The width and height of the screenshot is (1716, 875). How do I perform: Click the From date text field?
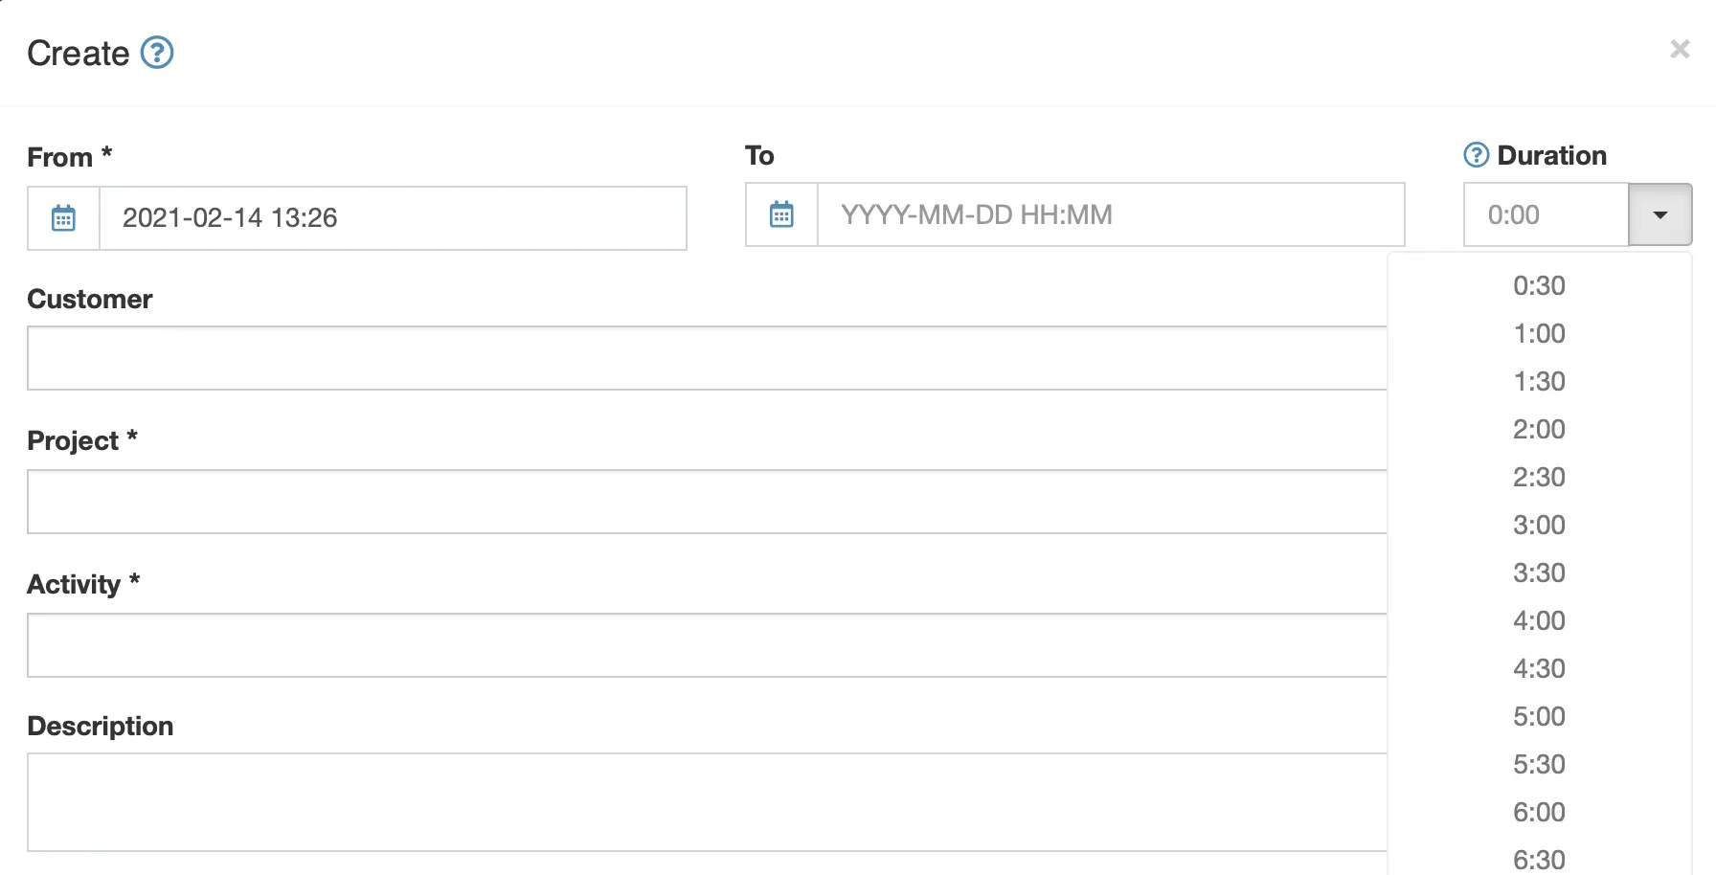click(393, 218)
